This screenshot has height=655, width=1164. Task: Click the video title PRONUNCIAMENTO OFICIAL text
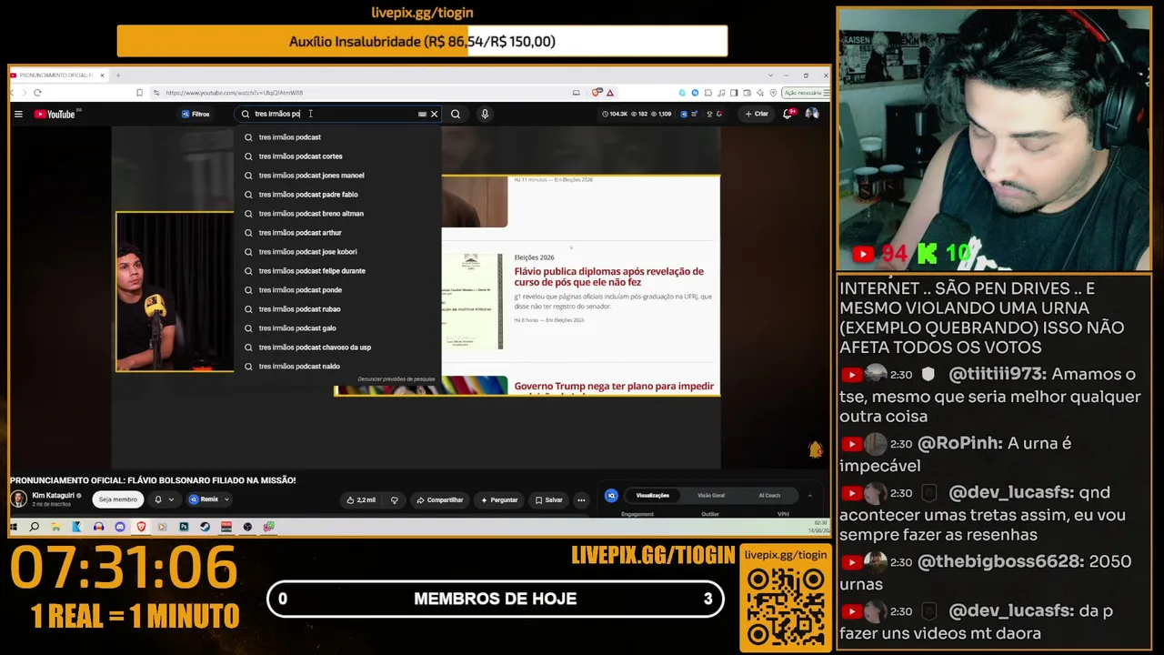pos(153,480)
